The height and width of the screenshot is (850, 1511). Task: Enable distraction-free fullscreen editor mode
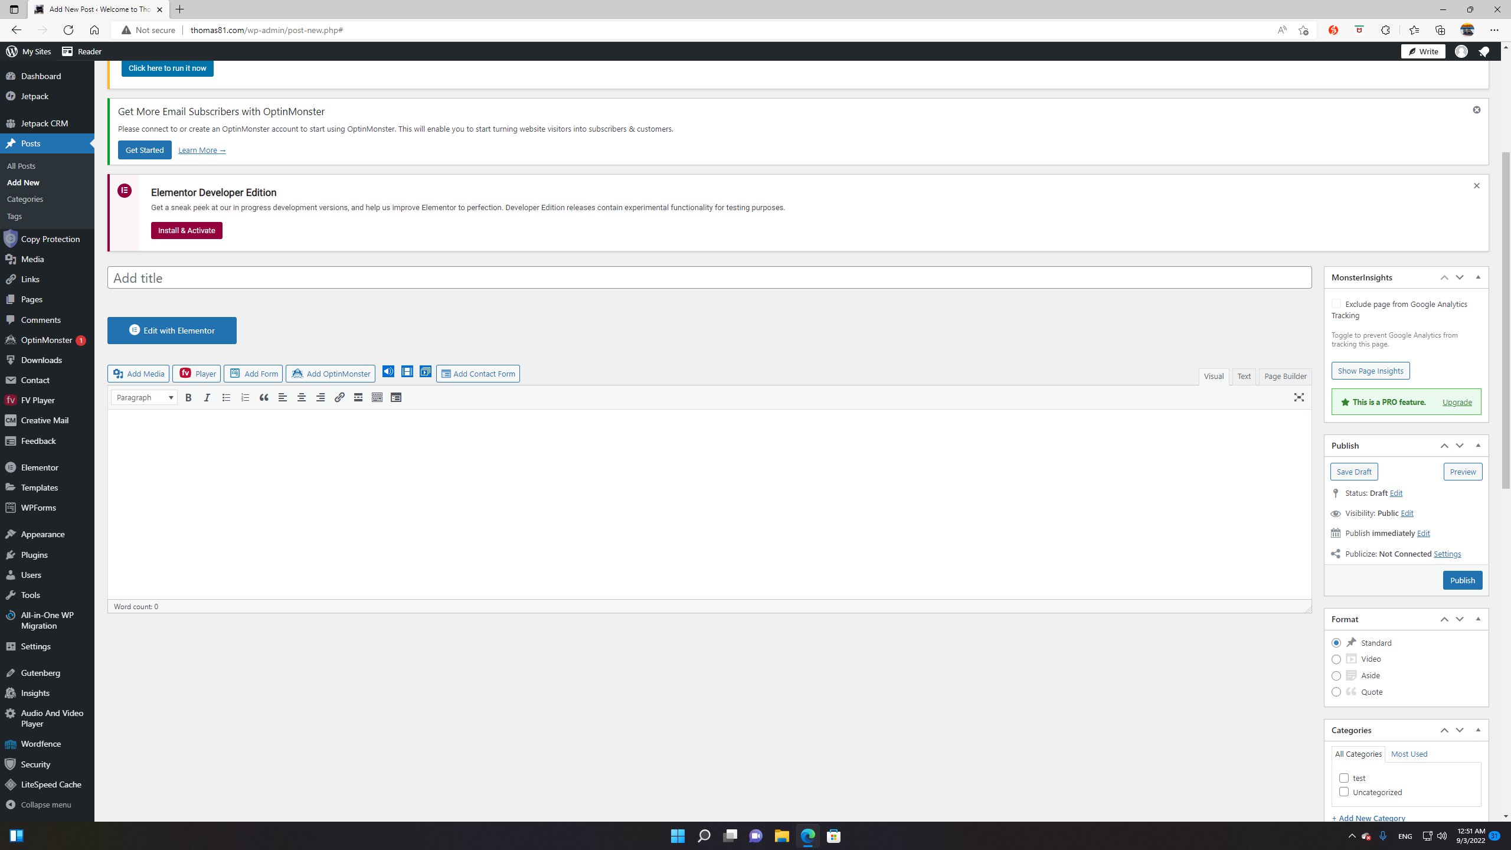click(x=1299, y=398)
